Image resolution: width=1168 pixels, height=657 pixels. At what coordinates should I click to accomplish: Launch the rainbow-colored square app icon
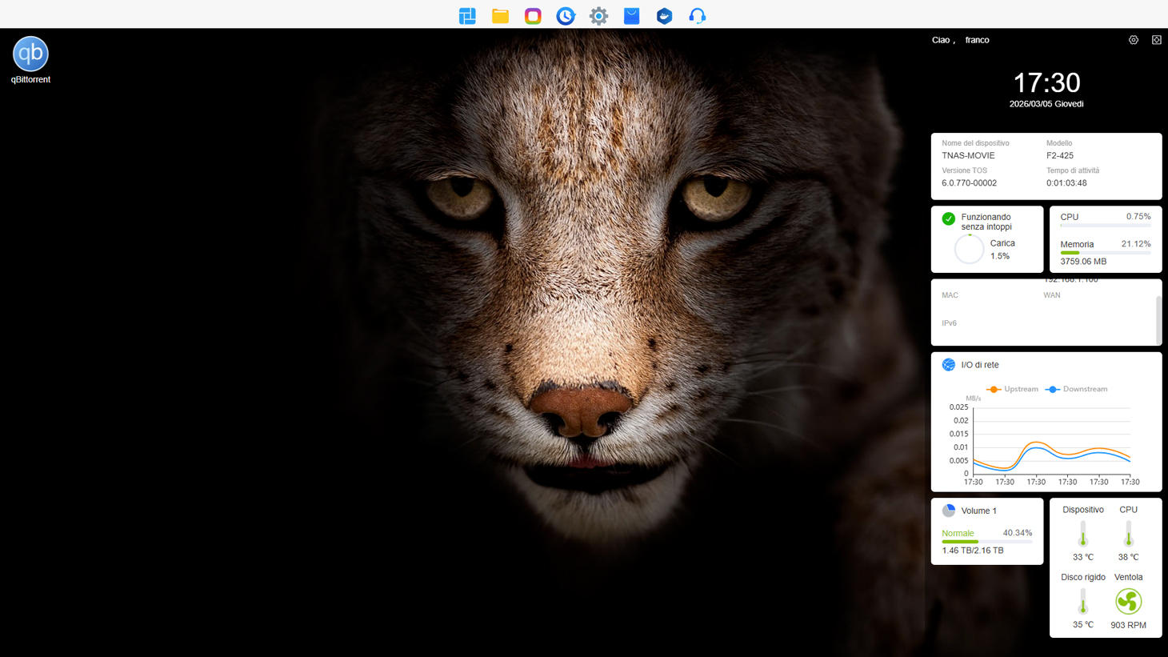pos(533,16)
